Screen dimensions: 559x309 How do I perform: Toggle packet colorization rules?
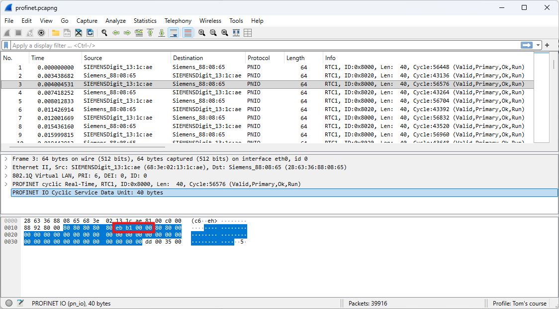pos(187,33)
